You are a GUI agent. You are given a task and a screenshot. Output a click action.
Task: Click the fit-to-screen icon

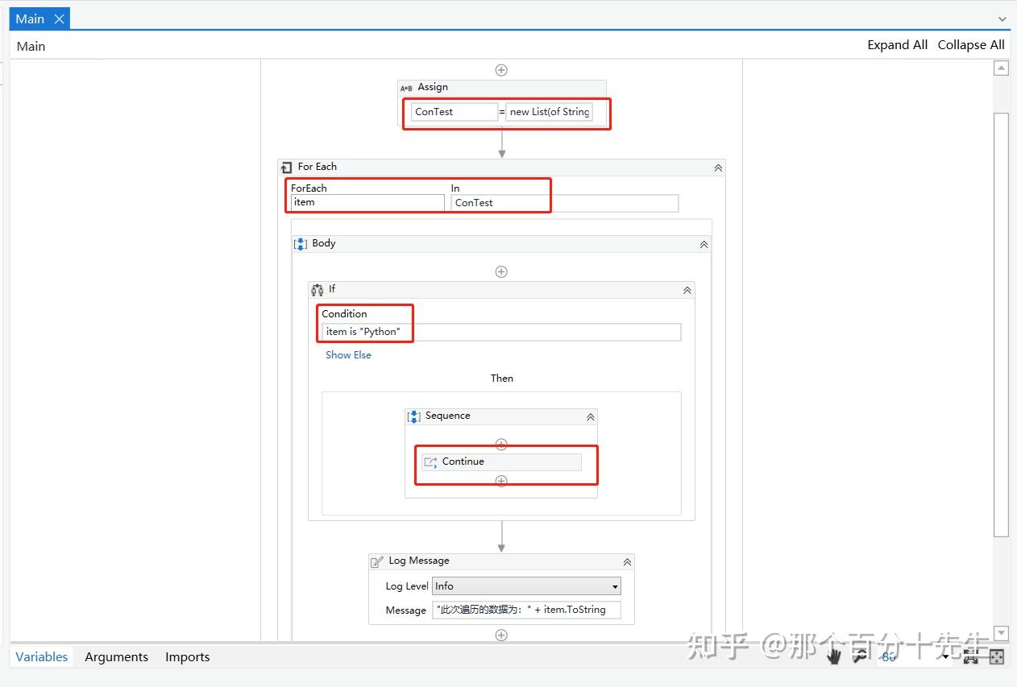pyautogui.click(x=971, y=656)
